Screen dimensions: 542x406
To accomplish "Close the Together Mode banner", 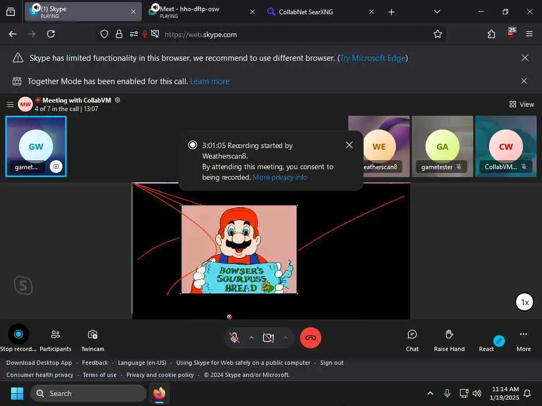I will (524, 81).
